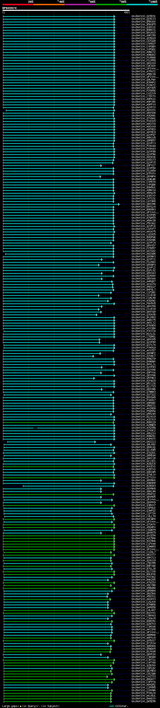Click hit UniRef100_Q8VXM6

[143, 204]
